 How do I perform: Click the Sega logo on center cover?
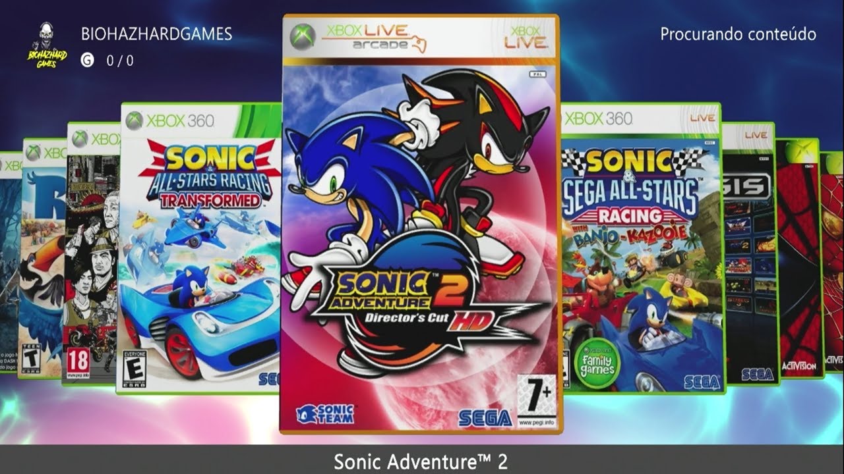485,417
